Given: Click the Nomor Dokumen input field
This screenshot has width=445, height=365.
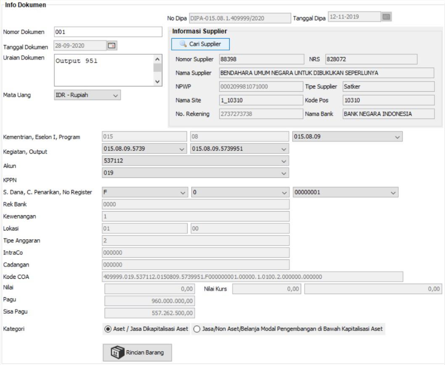Looking at the screenshot, I should (x=108, y=32).
